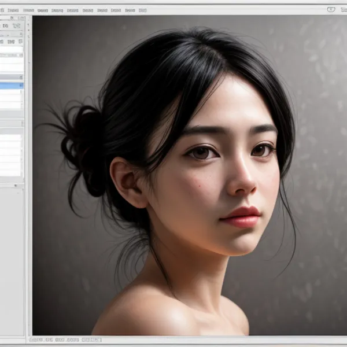347x347 pixels.
Task: Select the row directly below the blue row
Action: (10, 92)
